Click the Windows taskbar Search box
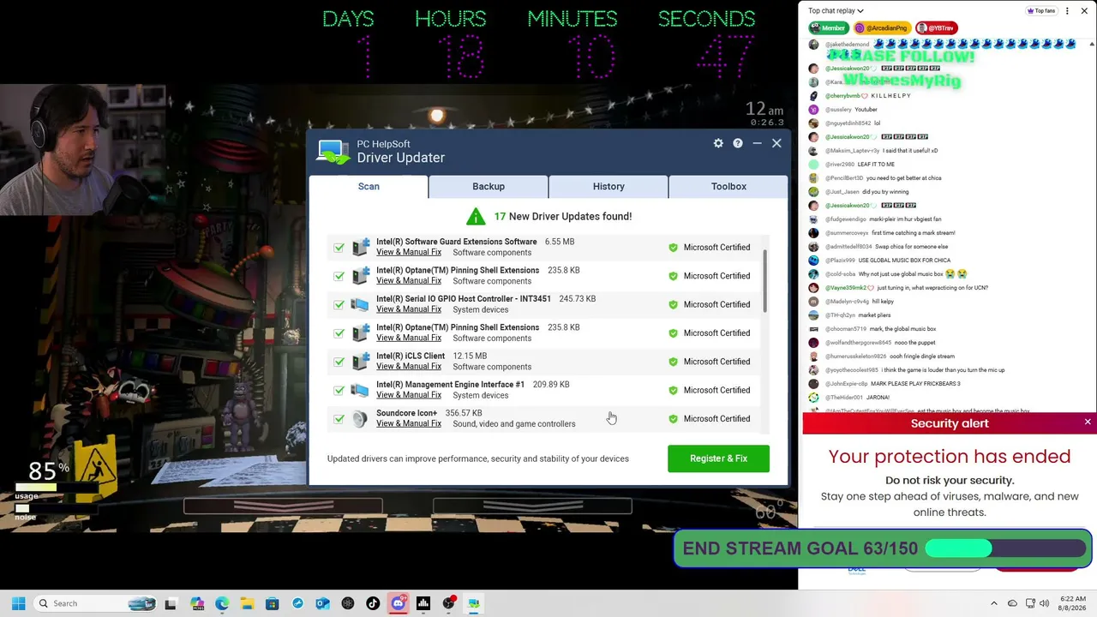 (96, 603)
